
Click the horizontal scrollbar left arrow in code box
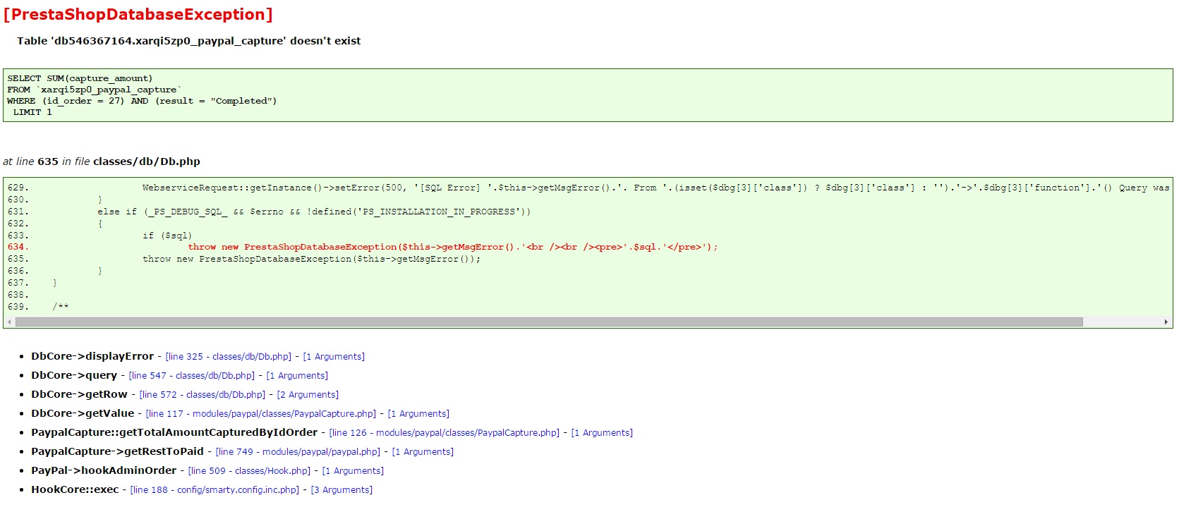tap(9, 322)
